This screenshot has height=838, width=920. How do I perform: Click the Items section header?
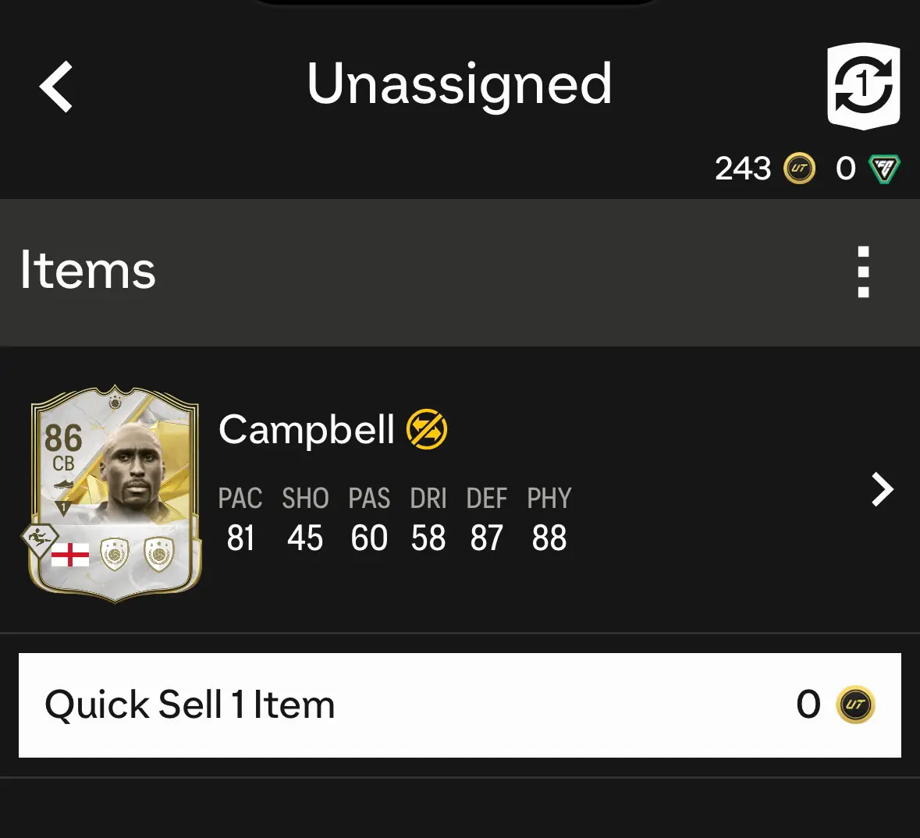[x=88, y=271]
